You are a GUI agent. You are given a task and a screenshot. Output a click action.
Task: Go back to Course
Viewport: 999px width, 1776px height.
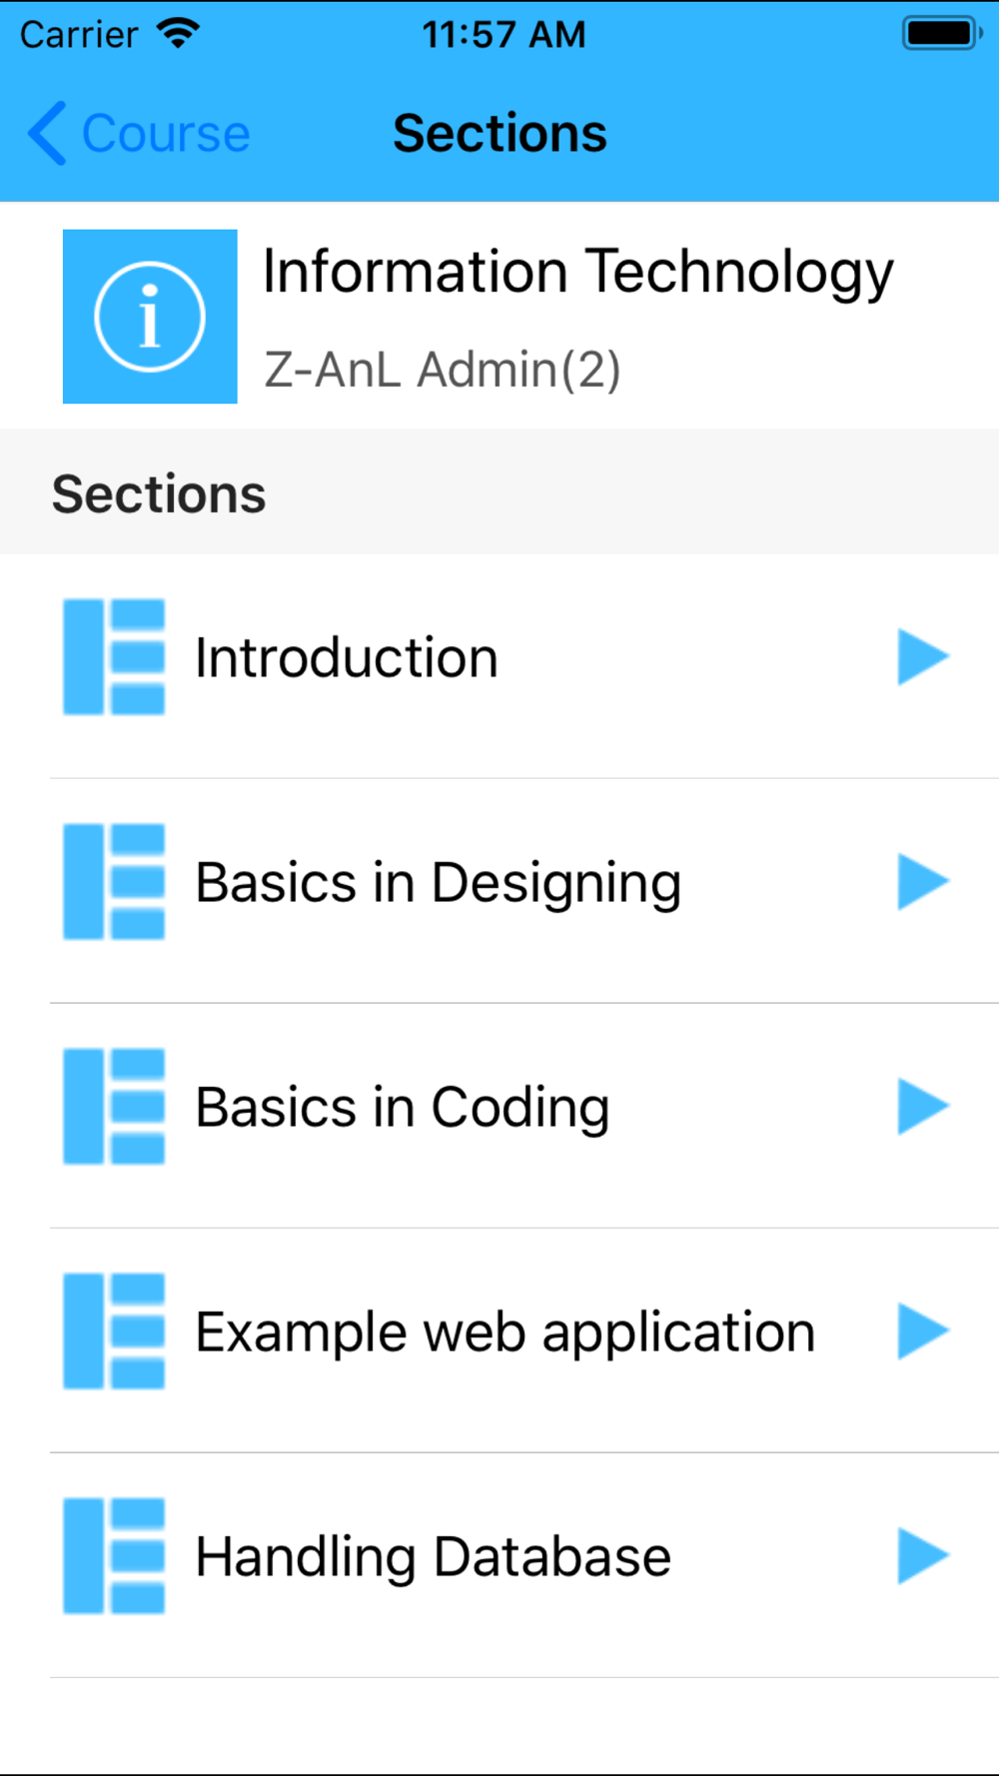pos(165,134)
